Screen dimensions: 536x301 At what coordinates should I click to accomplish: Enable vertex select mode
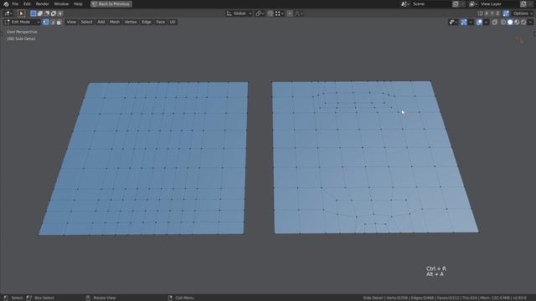pyautogui.click(x=46, y=22)
